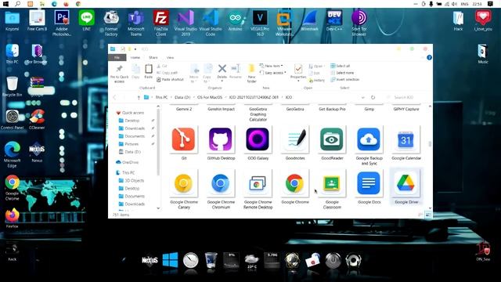The image size is (501, 282).
Task: Open Properties from ribbon
Action: click(298, 73)
